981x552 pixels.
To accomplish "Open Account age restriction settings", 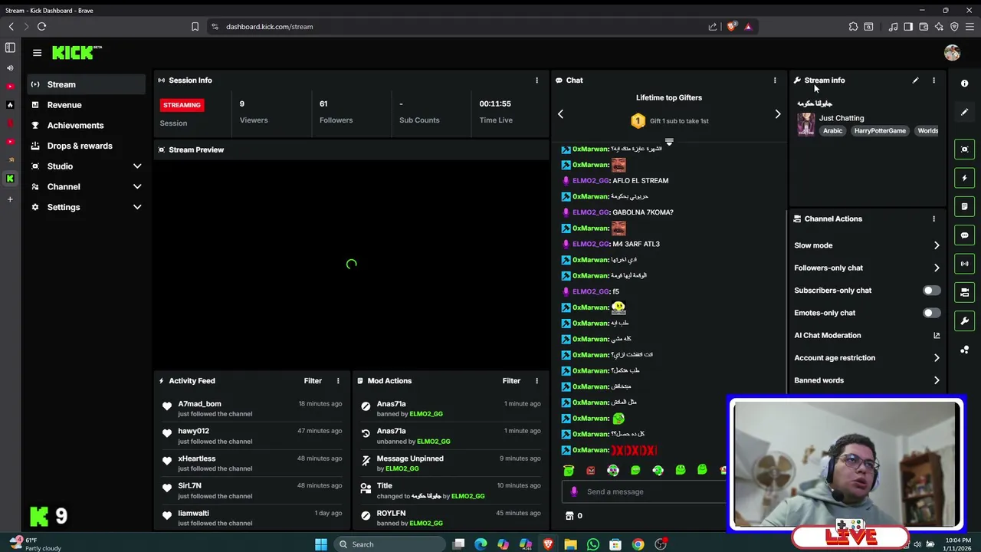I will pyautogui.click(x=867, y=357).
